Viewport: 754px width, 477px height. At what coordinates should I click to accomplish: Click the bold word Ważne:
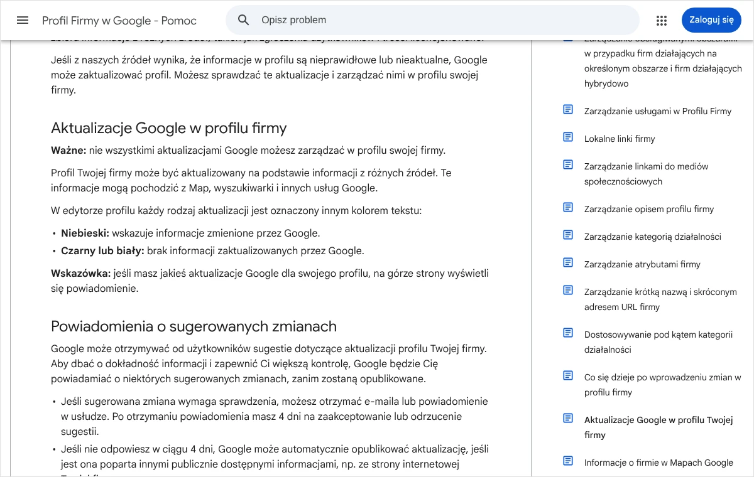(68, 151)
